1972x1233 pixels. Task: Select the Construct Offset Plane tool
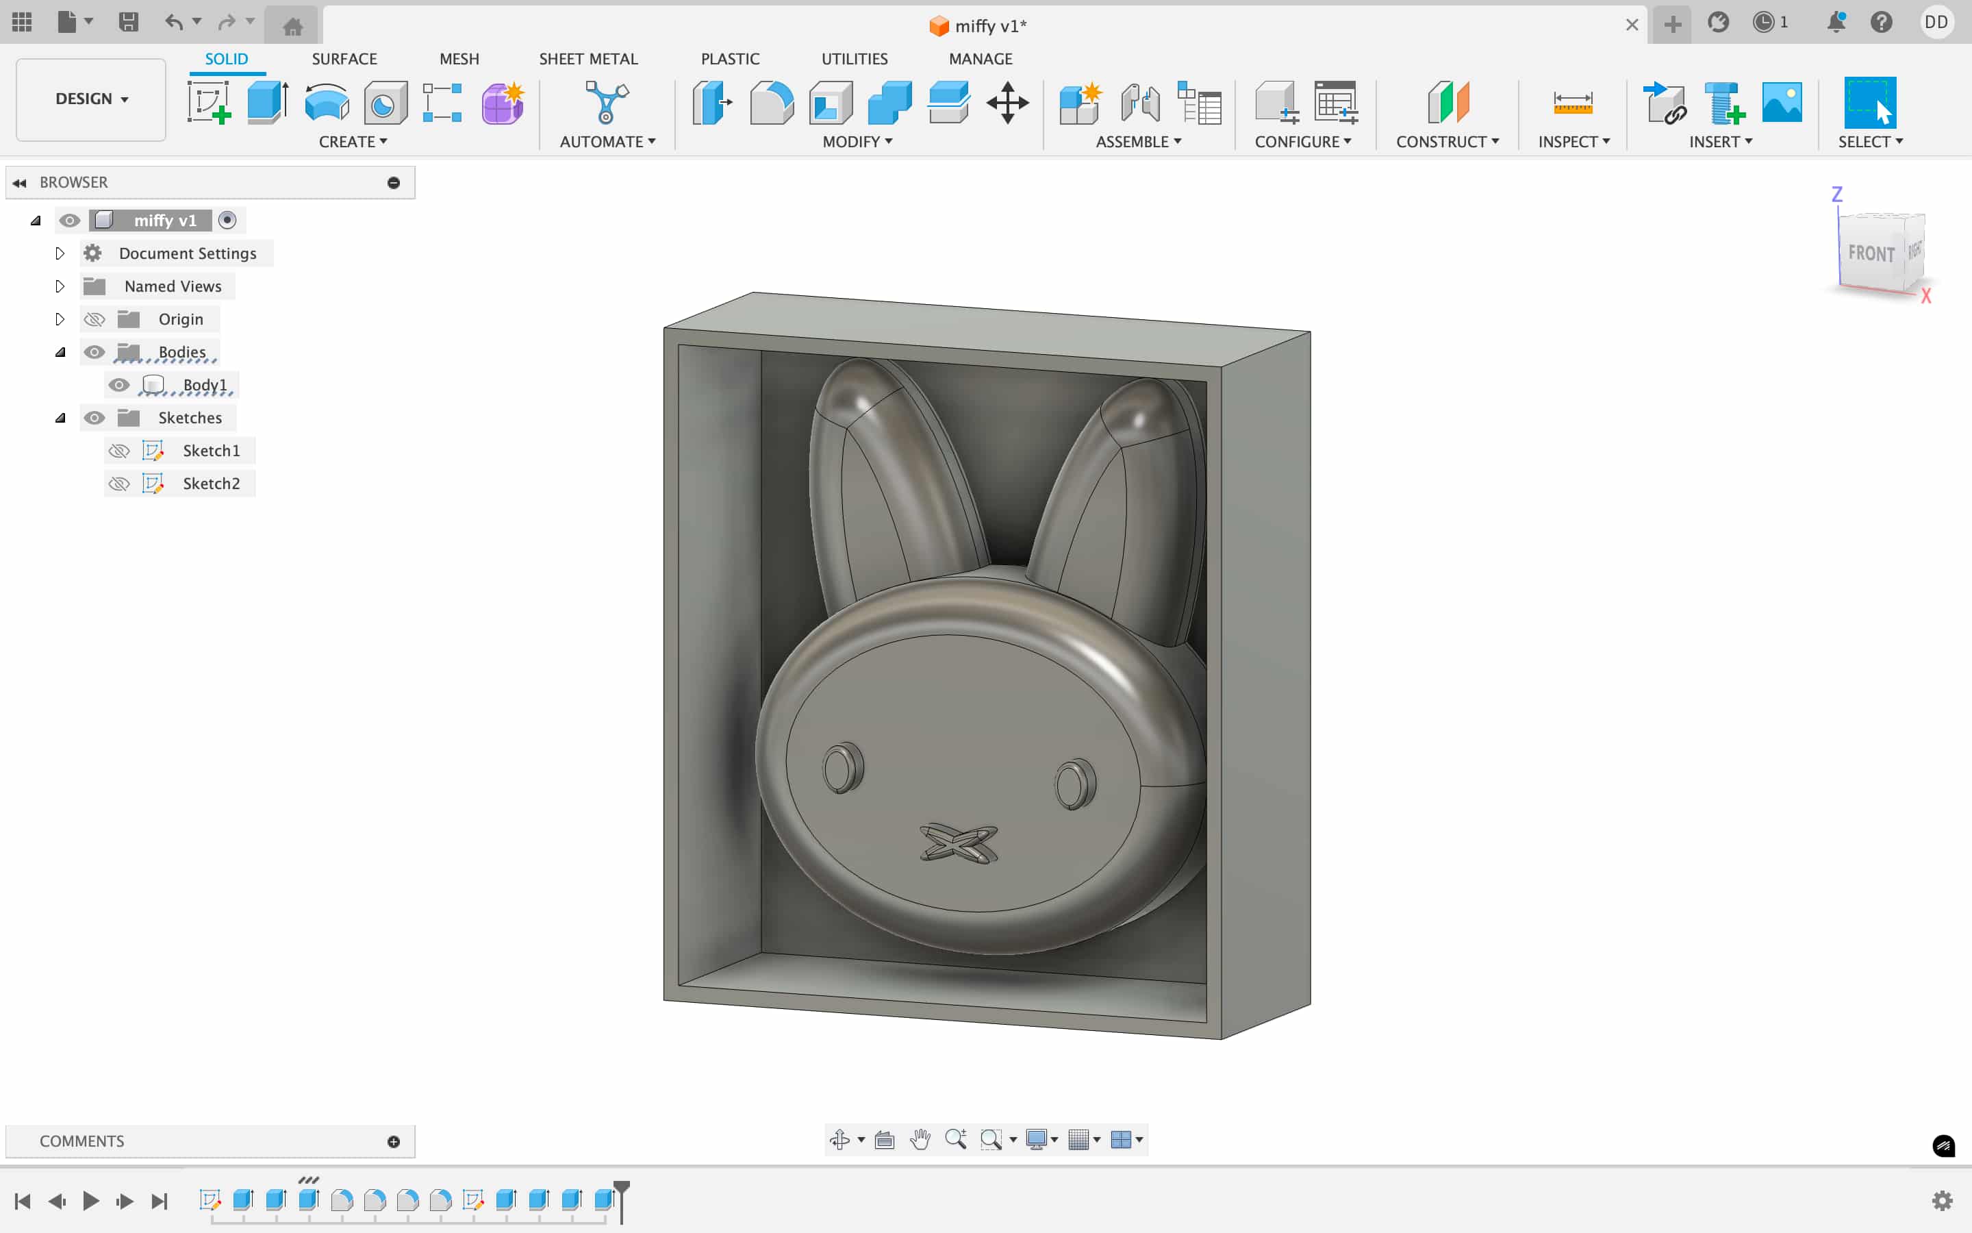(1448, 103)
